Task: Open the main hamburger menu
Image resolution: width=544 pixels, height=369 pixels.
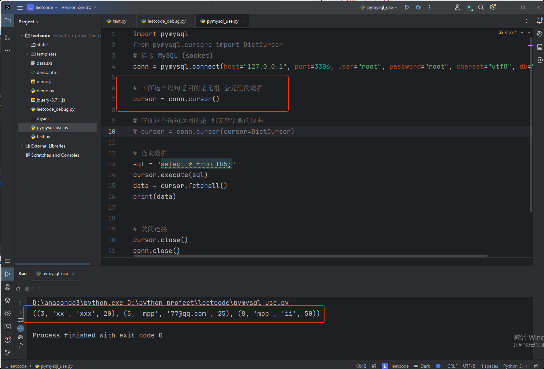Action: 20,7
